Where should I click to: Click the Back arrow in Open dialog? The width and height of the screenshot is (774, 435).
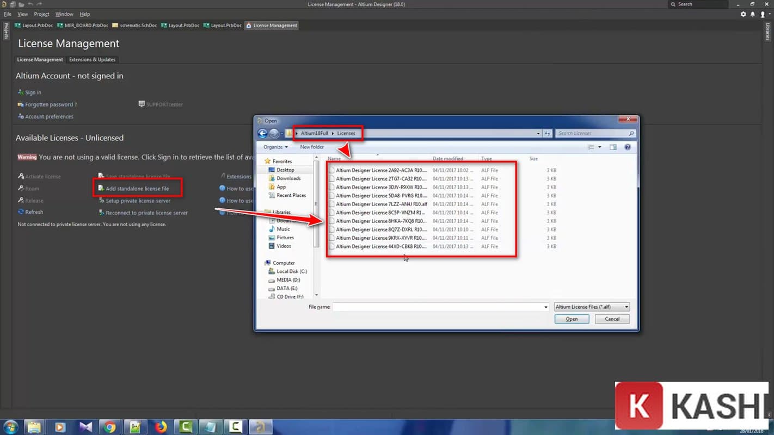coord(263,133)
